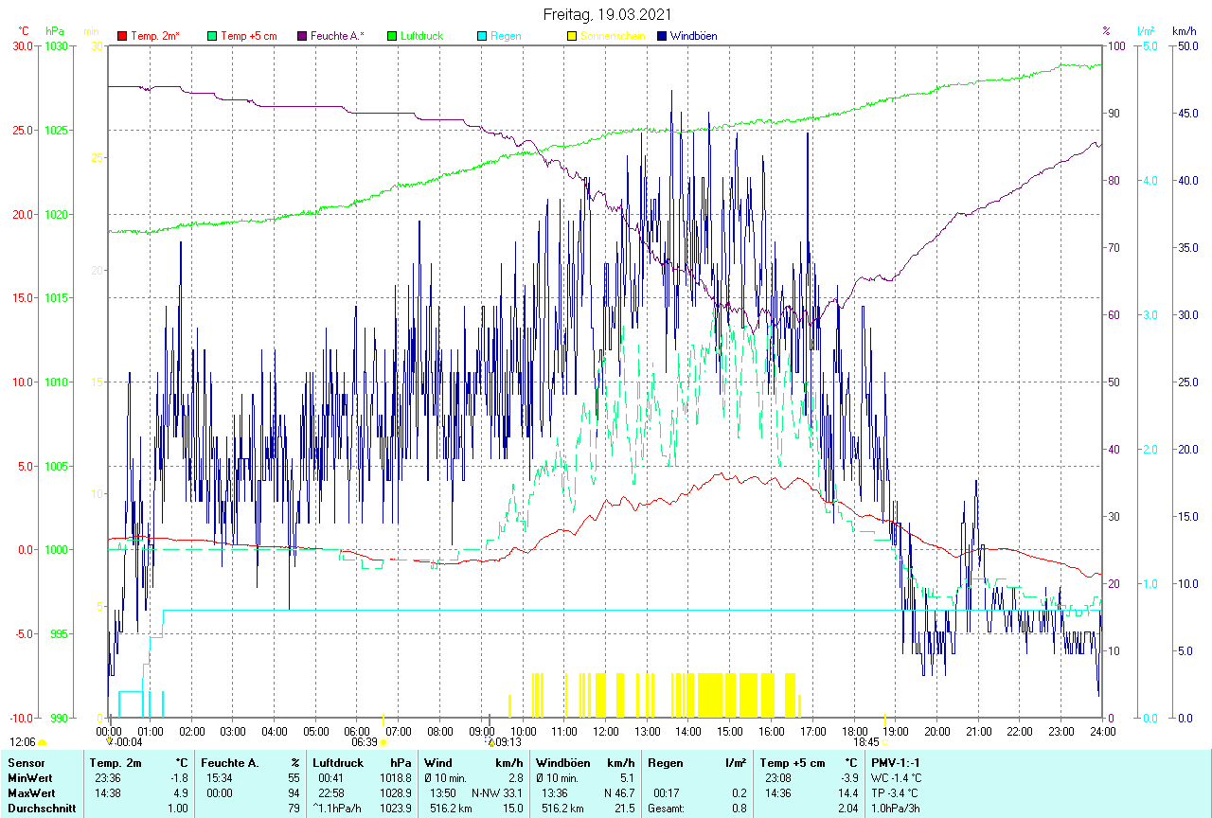Click the chart title Freitag, 19.03.2021

pyautogui.click(x=608, y=14)
